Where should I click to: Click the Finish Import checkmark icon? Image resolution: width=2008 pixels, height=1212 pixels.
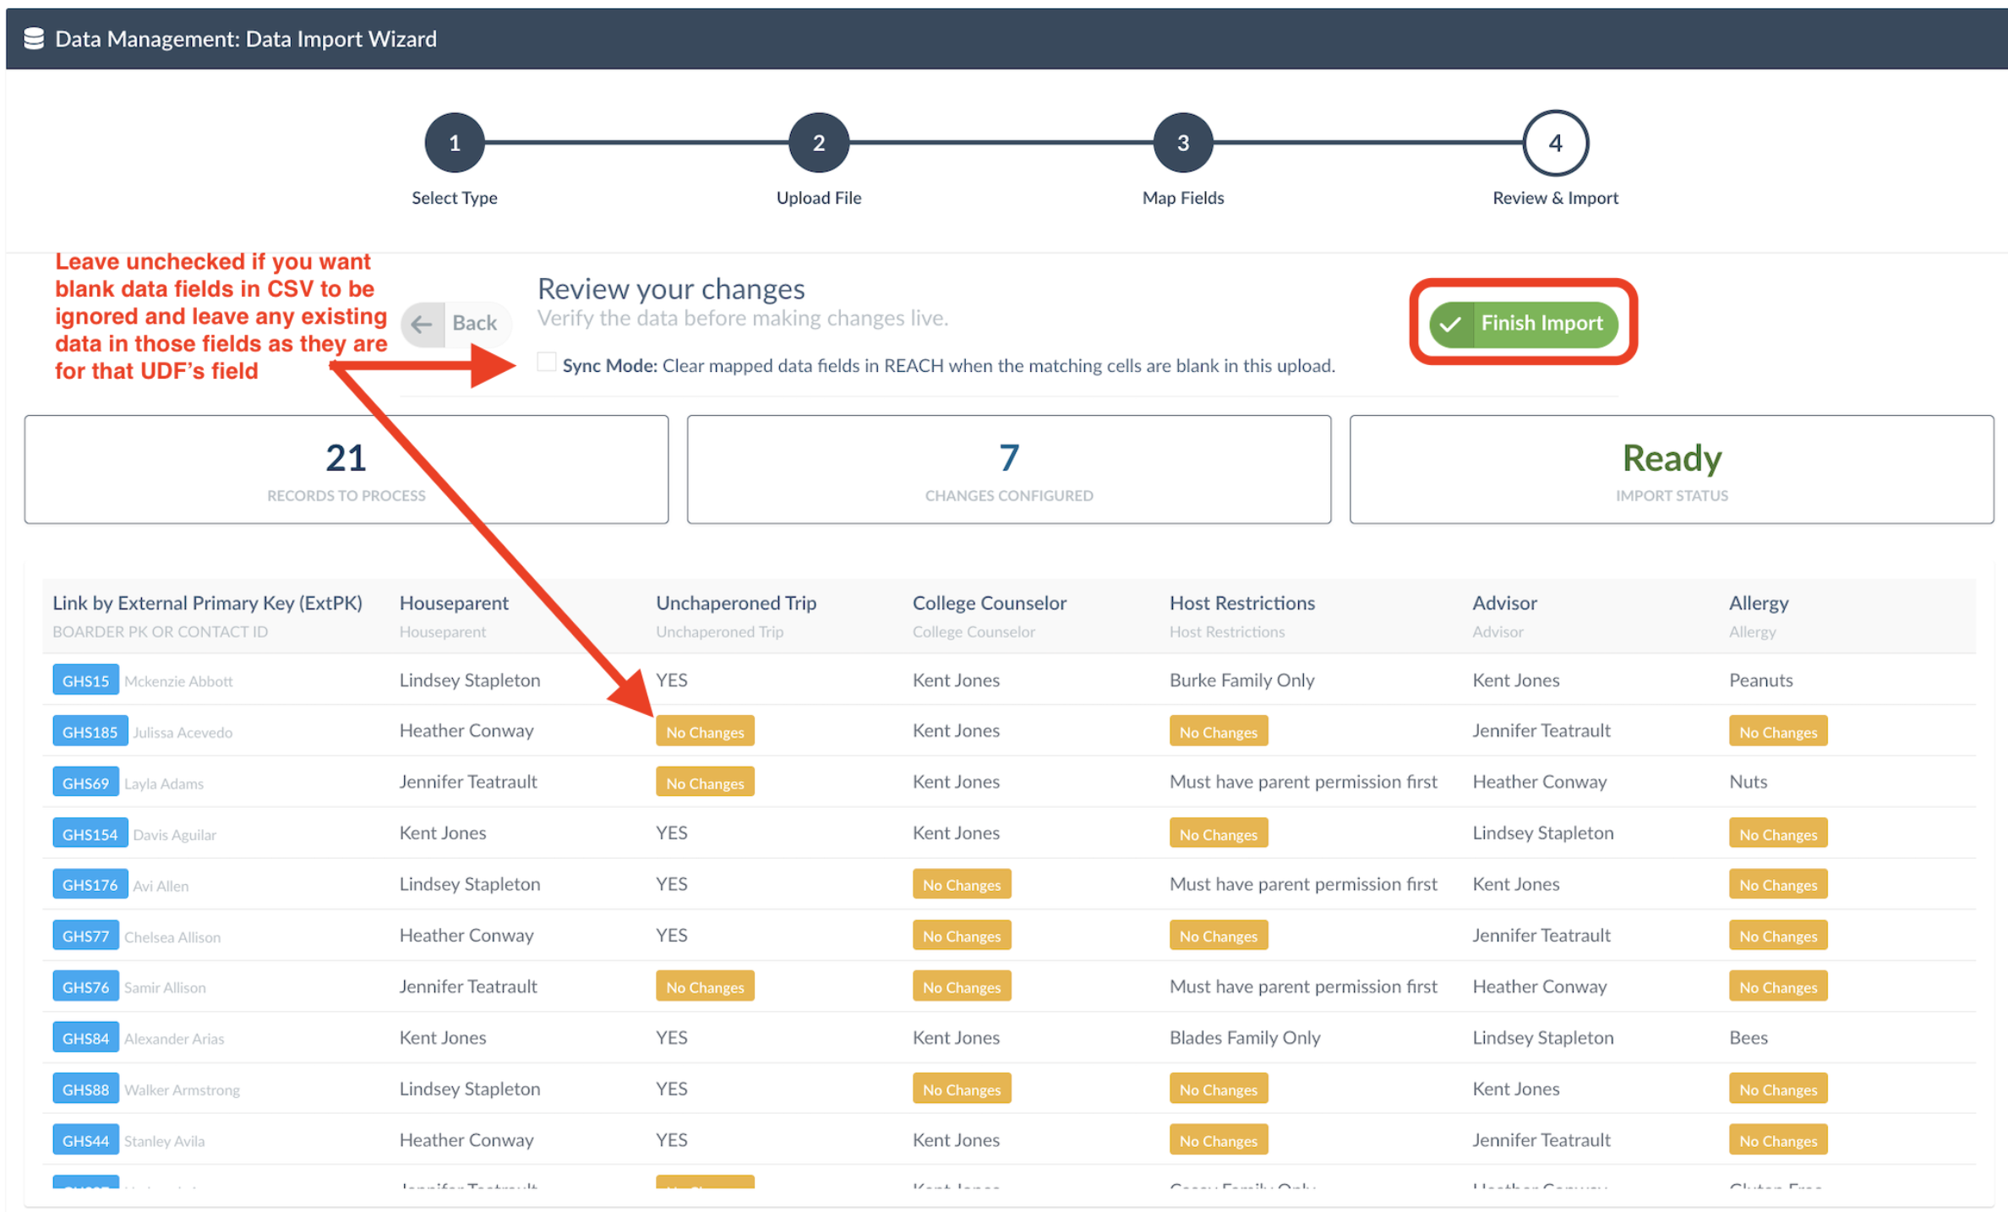point(1450,324)
